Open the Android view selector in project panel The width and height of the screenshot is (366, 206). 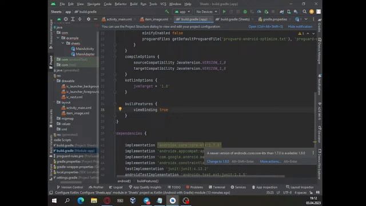point(59,19)
